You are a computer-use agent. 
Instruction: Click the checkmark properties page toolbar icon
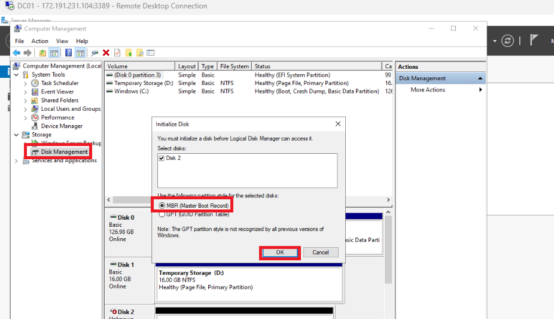(x=117, y=53)
